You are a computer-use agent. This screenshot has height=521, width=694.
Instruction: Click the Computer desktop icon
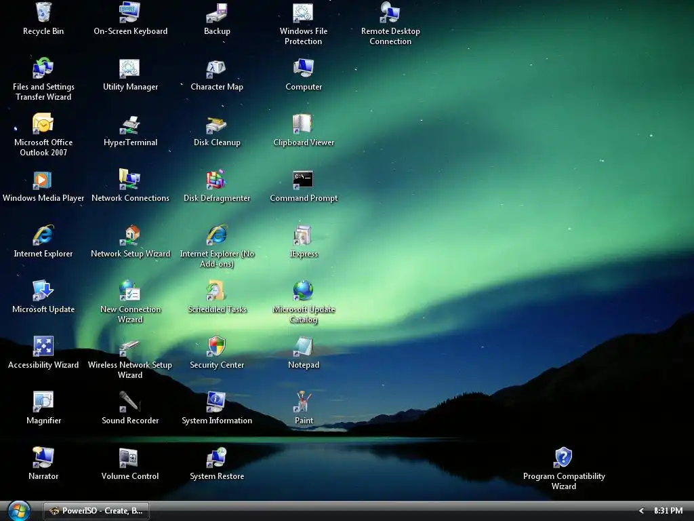(303, 69)
